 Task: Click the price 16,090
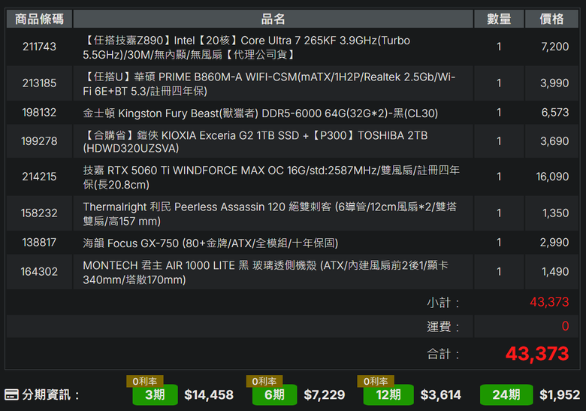(552, 177)
